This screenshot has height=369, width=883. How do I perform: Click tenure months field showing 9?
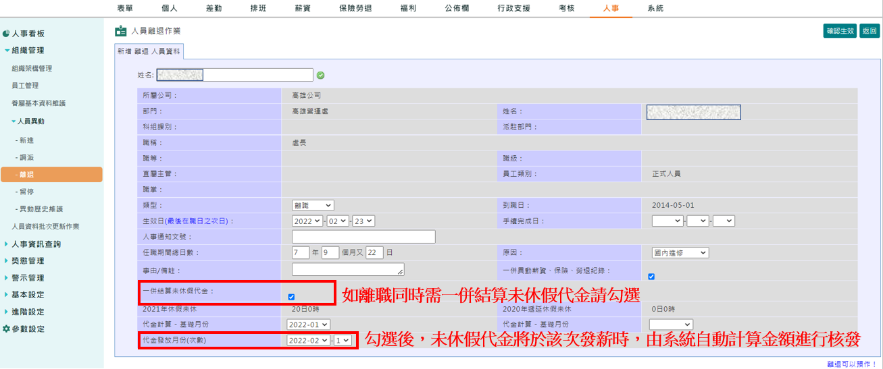click(330, 252)
